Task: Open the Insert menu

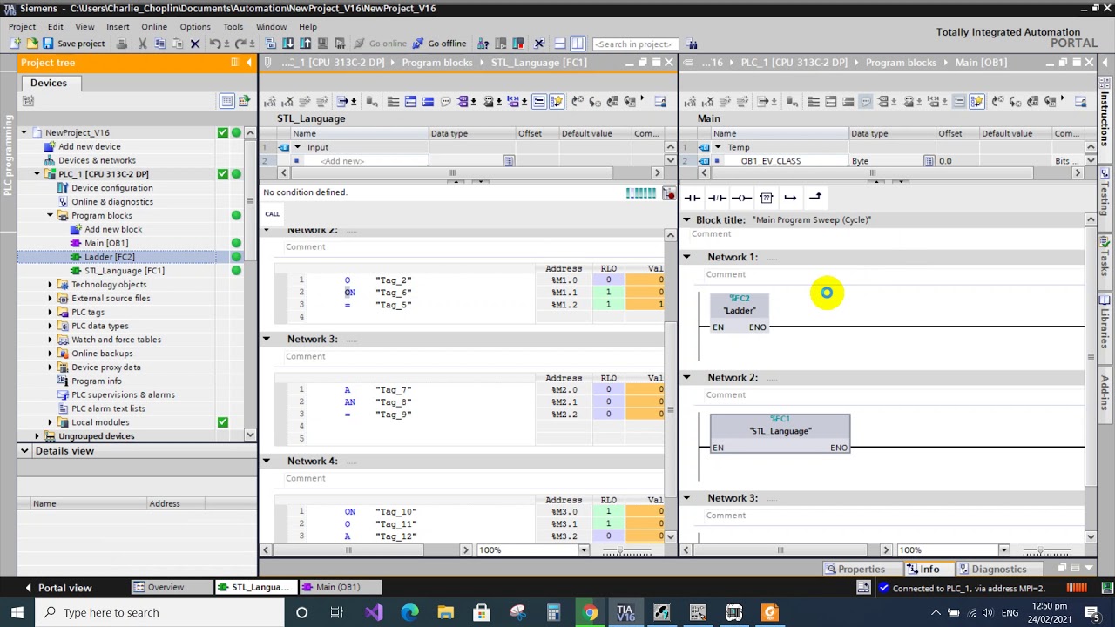Action: point(118,27)
